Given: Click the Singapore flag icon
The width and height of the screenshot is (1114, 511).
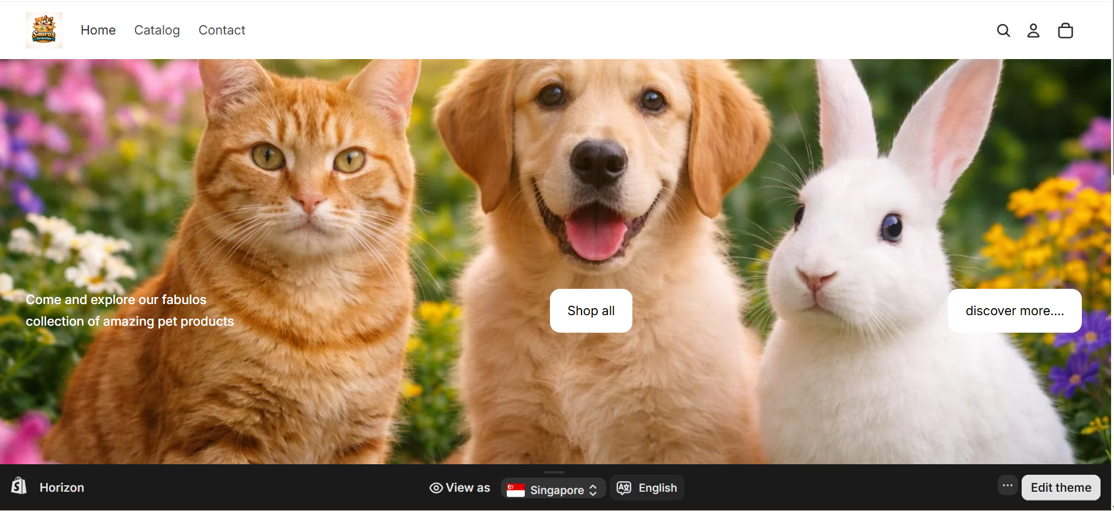Looking at the screenshot, I should (516, 490).
